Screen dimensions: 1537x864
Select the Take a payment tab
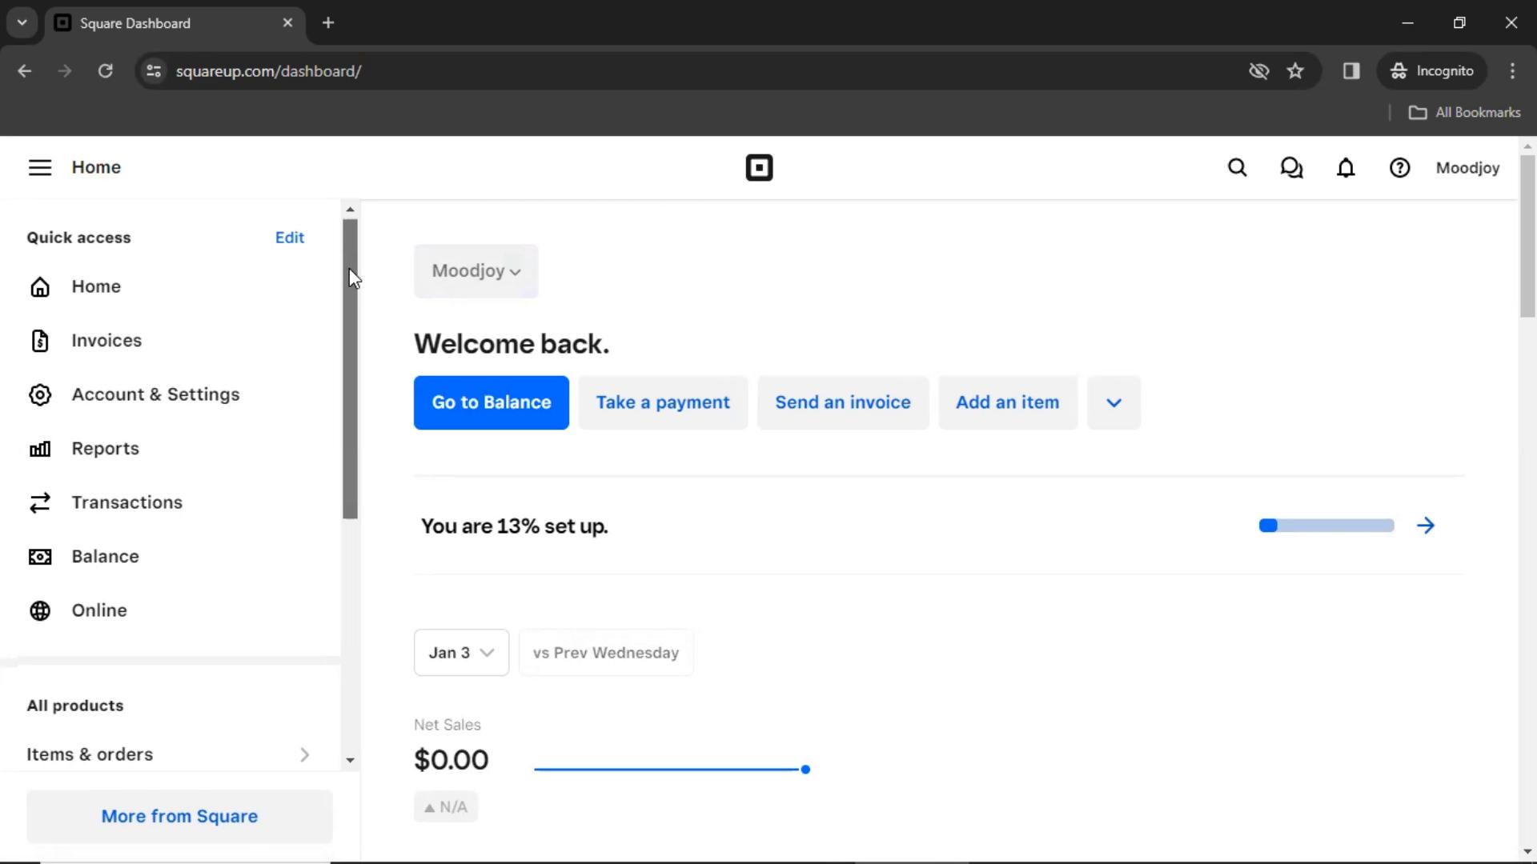(663, 402)
